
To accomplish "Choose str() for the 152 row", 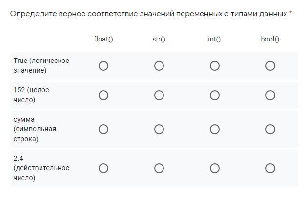I will tap(159, 95).
